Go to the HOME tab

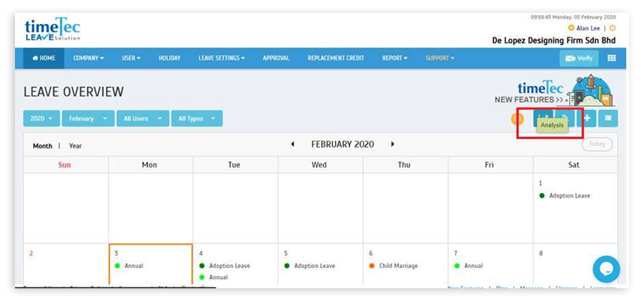pos(43,58)
